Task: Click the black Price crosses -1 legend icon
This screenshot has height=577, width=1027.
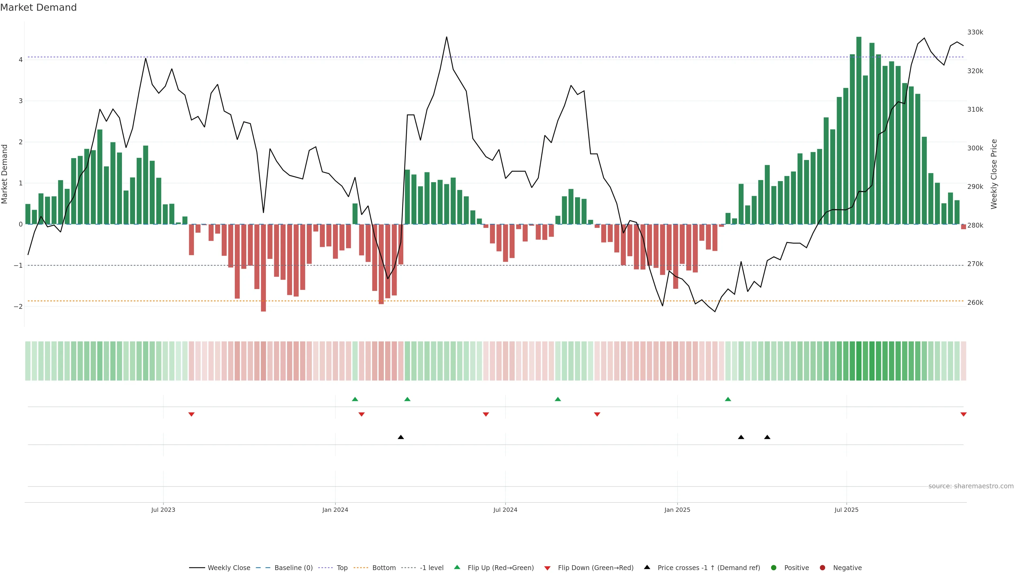Action: [x=647, y=567]
